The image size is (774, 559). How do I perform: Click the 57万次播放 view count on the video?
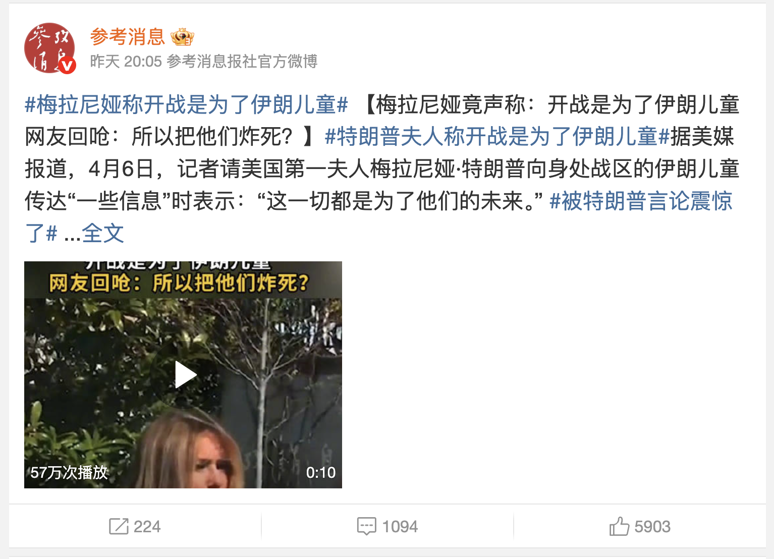click(69, 472)
